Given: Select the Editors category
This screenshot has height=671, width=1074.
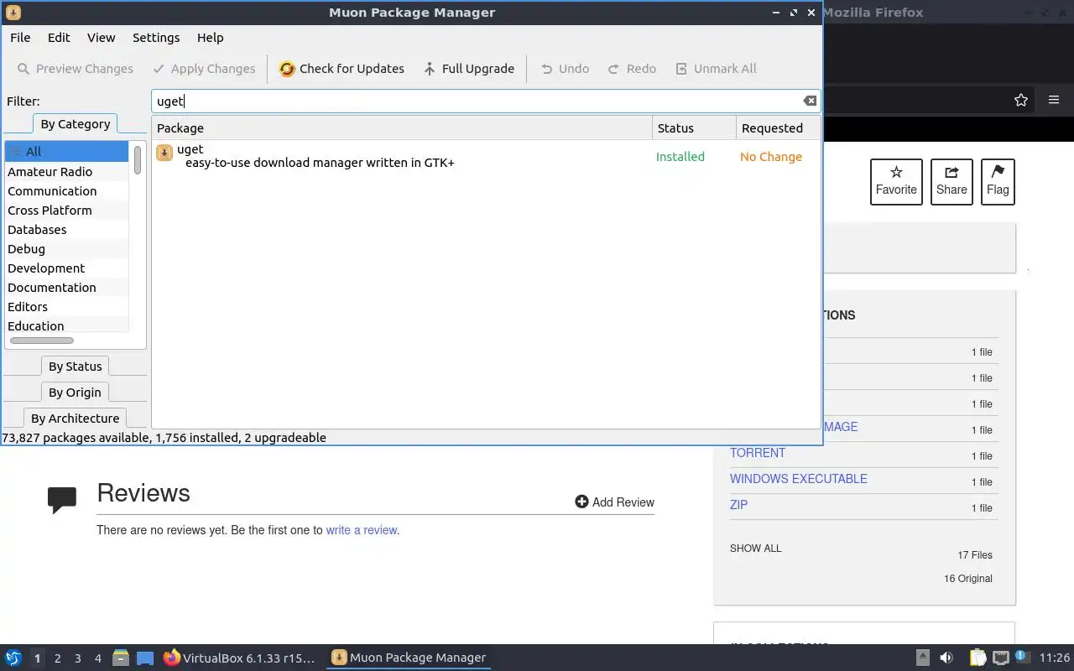Looking at the screenshot, I should tap(67, 307).
